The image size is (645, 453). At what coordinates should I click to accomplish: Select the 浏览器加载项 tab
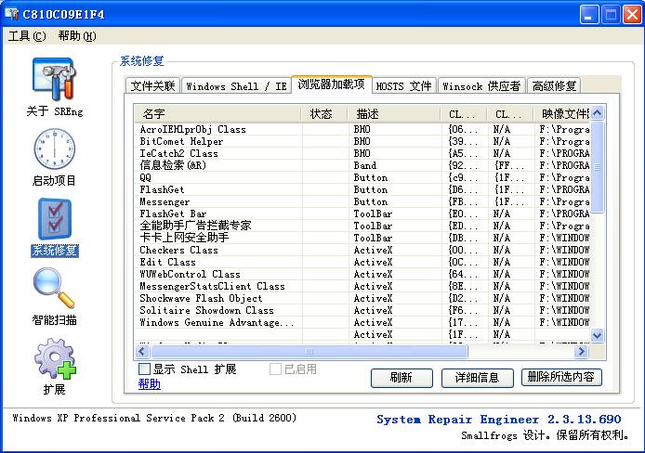click(332, 84)
